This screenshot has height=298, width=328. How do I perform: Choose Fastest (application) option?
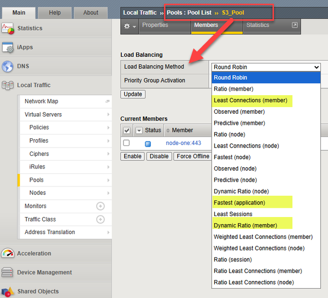(x=266, y=203)
